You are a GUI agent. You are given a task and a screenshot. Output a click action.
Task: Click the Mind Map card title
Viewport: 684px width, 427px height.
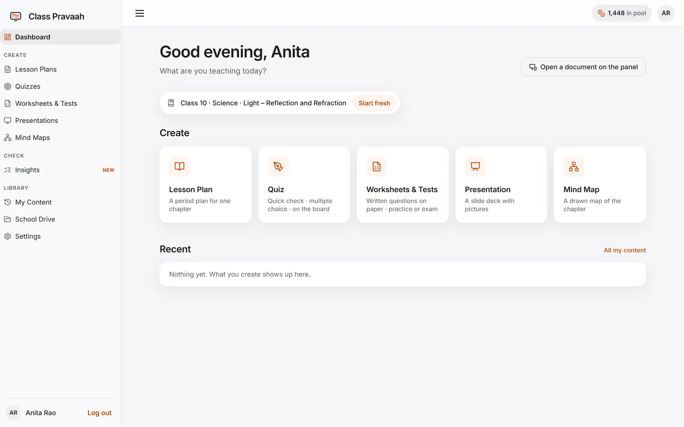coord(581,189)
